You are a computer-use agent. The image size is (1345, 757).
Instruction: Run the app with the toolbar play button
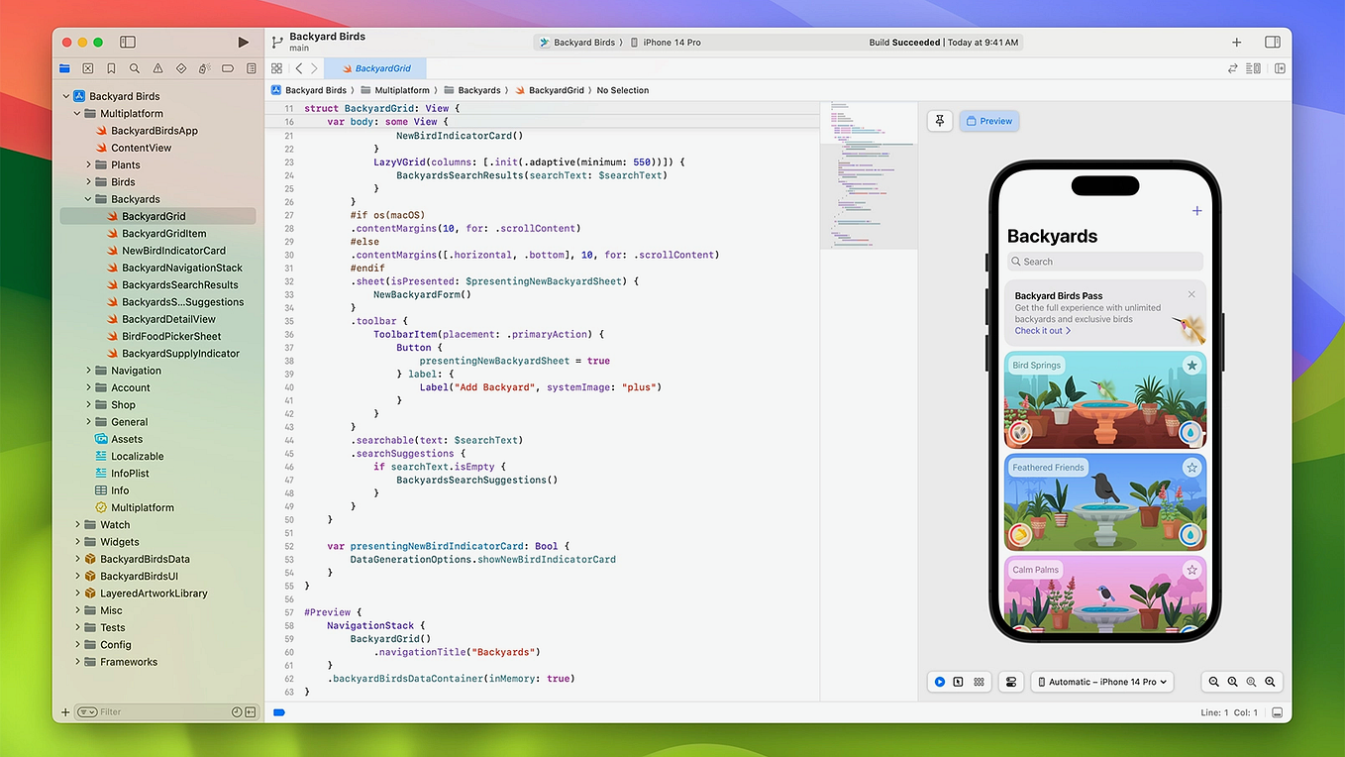(243, 42)
